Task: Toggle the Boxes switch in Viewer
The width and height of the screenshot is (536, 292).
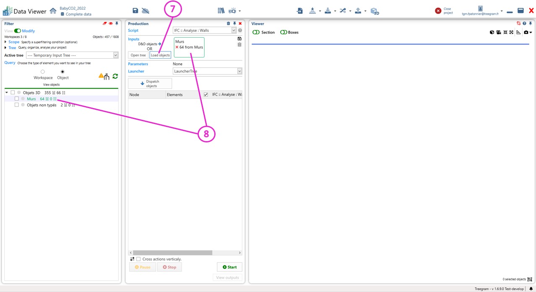Action: point(284,32)
